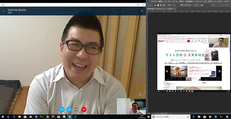Open the 選択範囲 menu in Photoshop
This screenshot has width=231, height=119.
189,1
